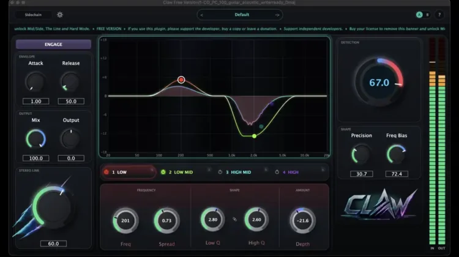Select the teal band 3 node on graph

(261, 127)
